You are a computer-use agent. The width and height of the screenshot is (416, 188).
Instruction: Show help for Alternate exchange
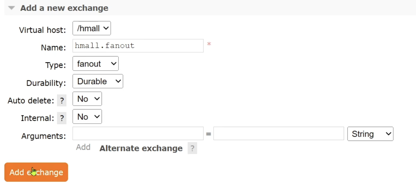pos(192,148)
